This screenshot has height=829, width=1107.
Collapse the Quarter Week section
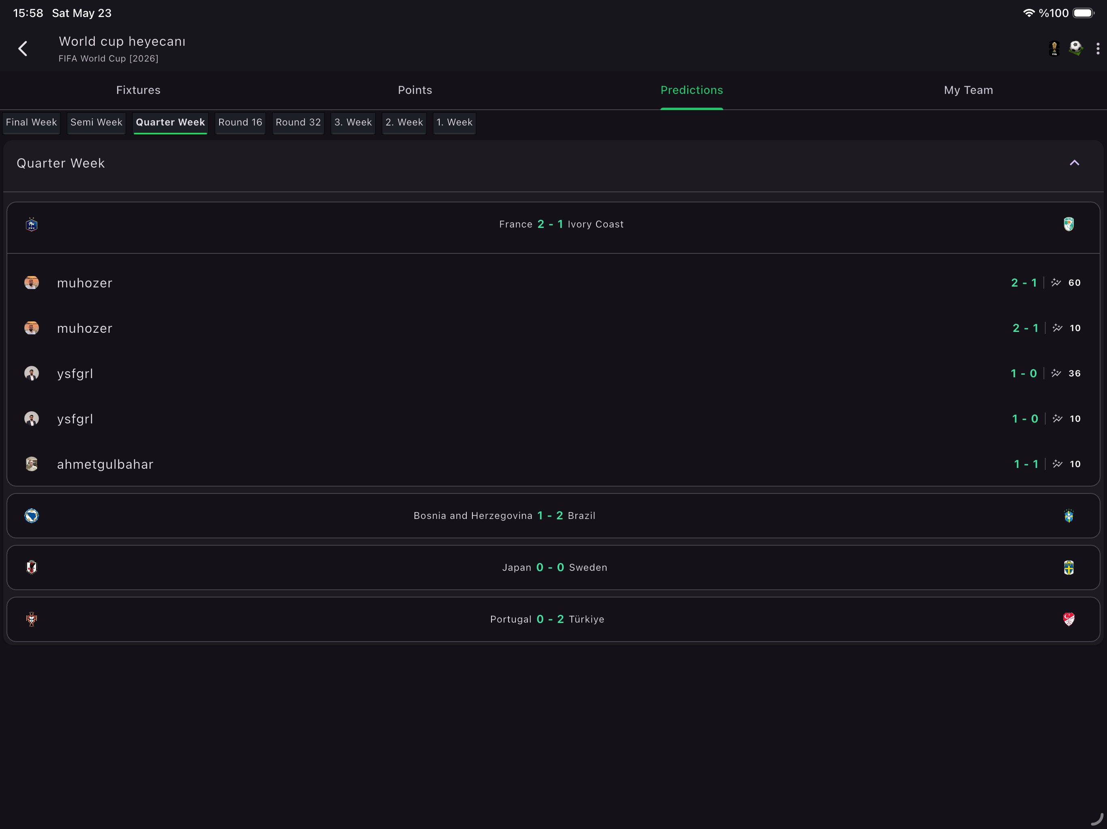point(1074,163)
